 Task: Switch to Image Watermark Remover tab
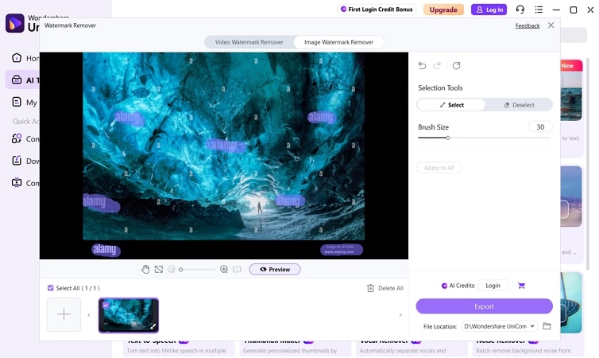pos(338,42)
